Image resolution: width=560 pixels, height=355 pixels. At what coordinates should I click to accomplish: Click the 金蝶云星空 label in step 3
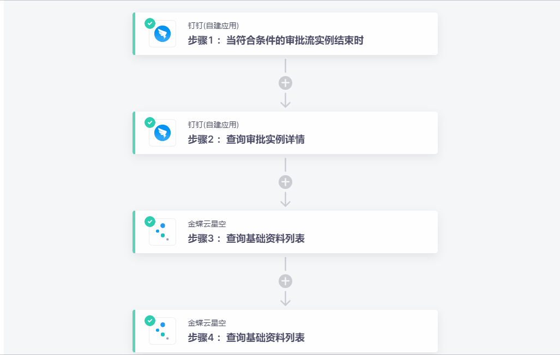tap(207, 224)
